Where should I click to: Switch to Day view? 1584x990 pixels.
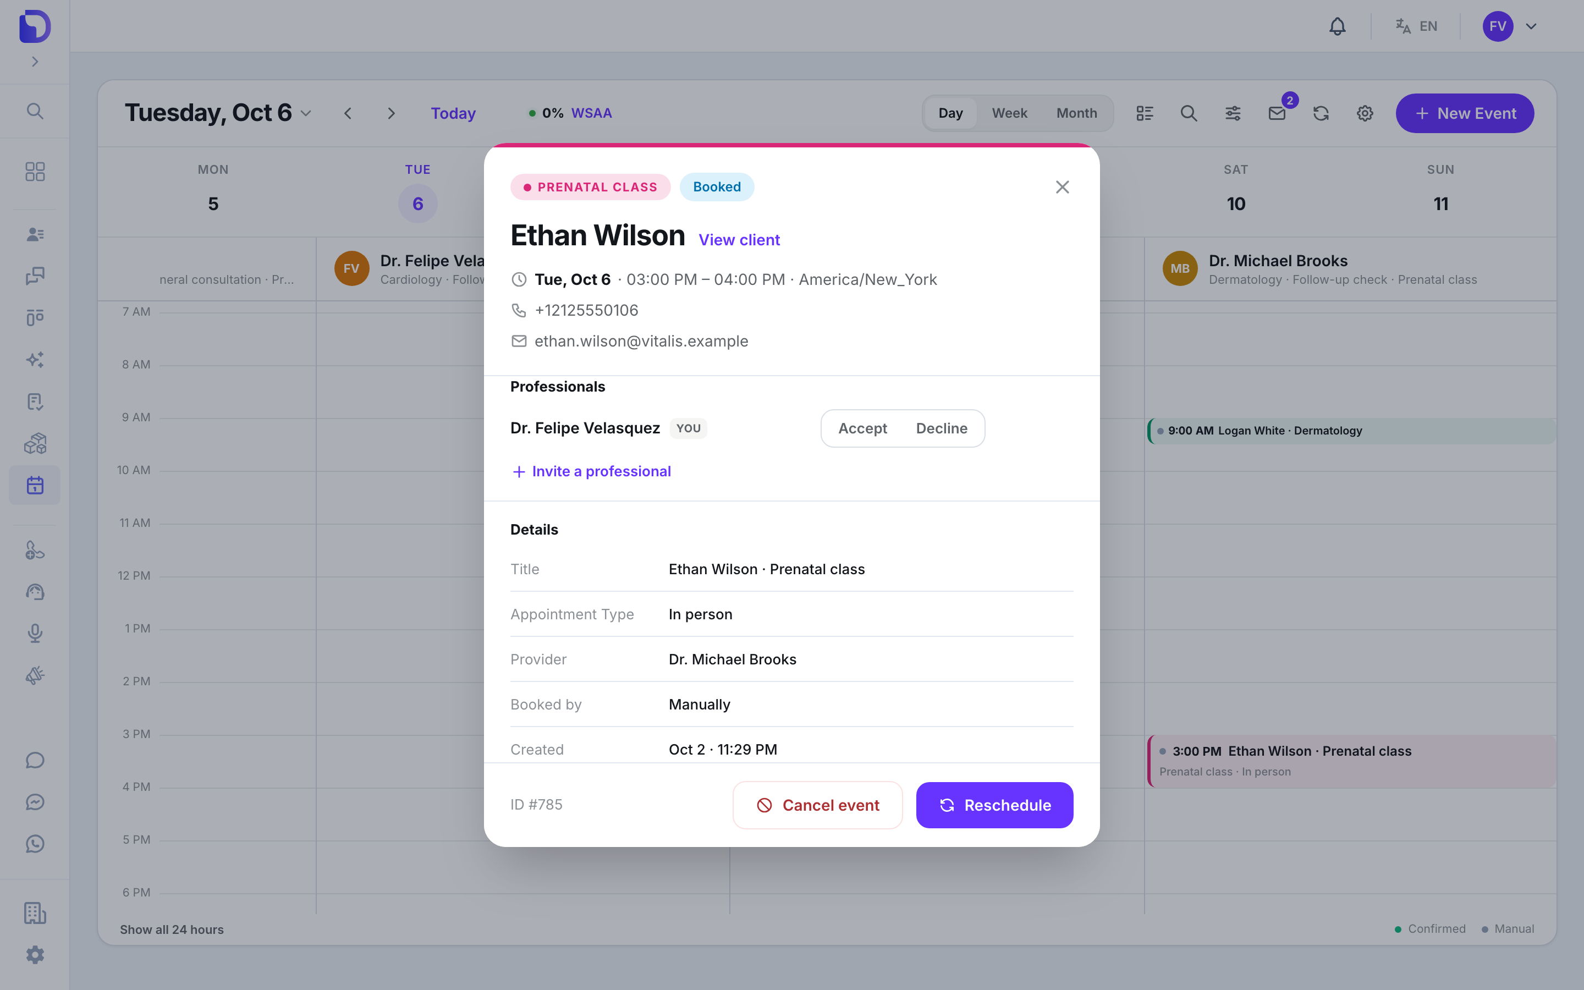tap(950, 113)
